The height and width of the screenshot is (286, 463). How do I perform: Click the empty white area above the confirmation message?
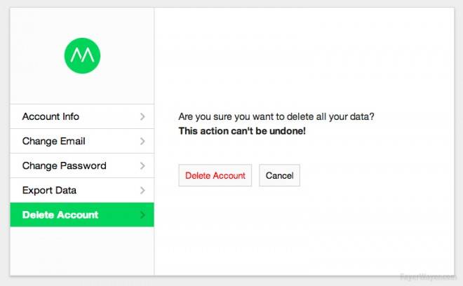[x=304, y=59]
